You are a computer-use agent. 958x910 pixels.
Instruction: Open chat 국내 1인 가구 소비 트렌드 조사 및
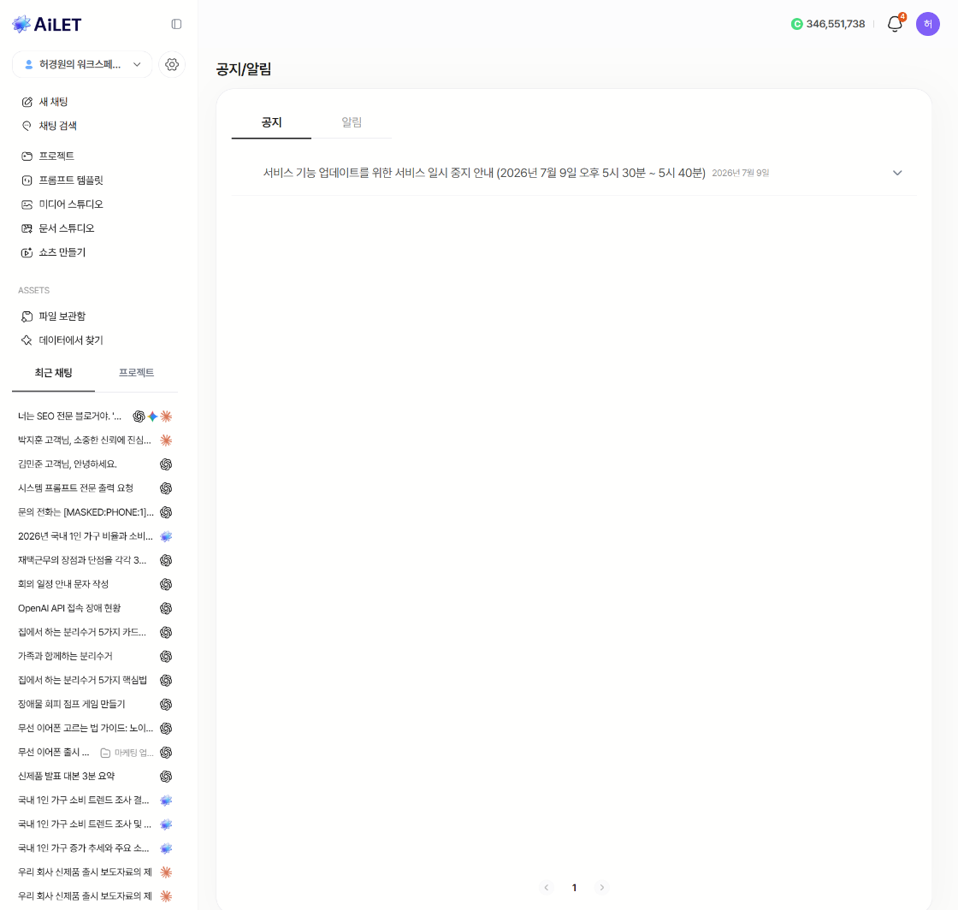pos(85,824)
